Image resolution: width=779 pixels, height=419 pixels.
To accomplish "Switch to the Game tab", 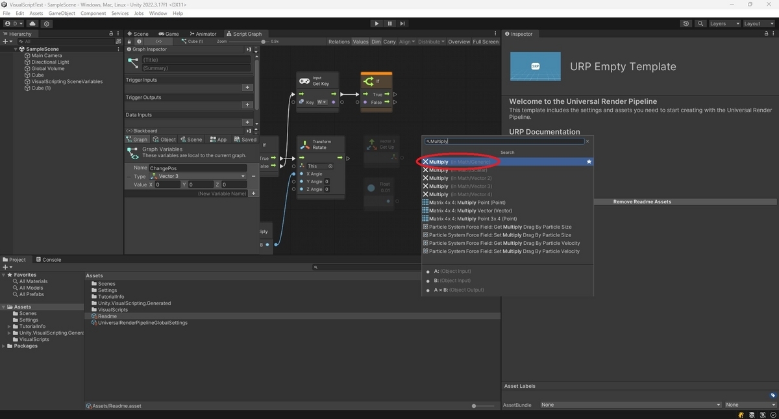I will click(x=169, y=34).
